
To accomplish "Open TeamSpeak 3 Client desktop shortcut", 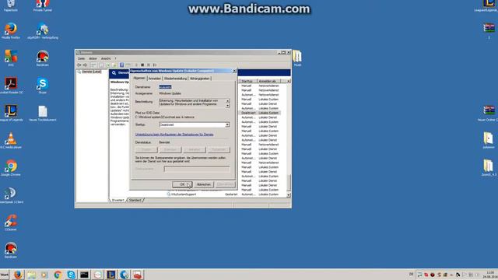I will (11, 195).
